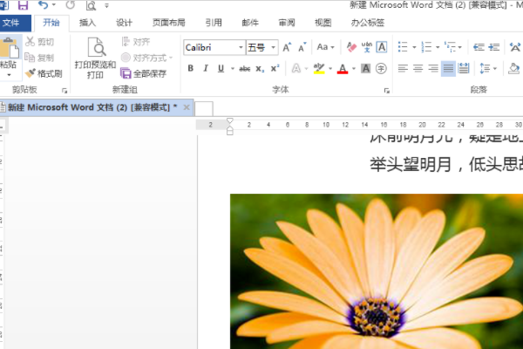This screenshot has width=523, height=349.
Task: Switch to the 视图 ribbon tab
Action: tap(323, 23)
